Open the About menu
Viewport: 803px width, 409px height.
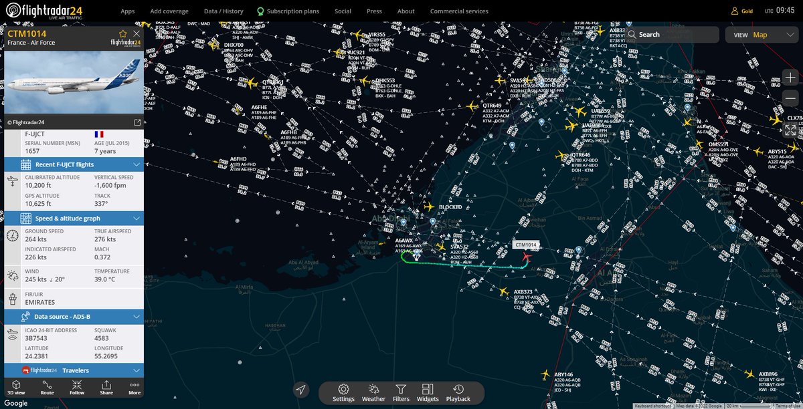pyautogui.click(x=406, y=11)
